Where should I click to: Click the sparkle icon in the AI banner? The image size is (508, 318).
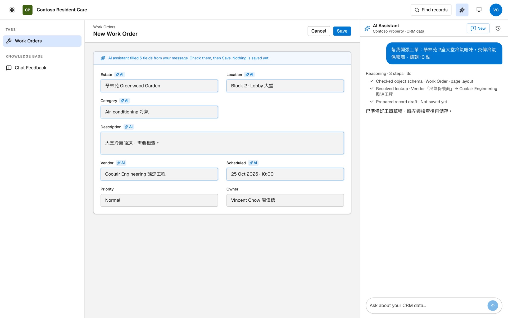click(x=103, y=58)
